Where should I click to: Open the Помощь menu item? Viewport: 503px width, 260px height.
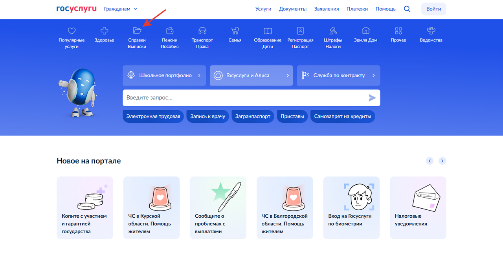tap(386, 9)
